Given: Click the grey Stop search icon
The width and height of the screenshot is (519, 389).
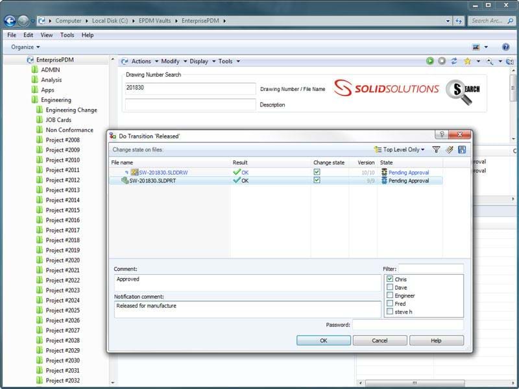Looking at the screenshot, I should click(442, 61).
